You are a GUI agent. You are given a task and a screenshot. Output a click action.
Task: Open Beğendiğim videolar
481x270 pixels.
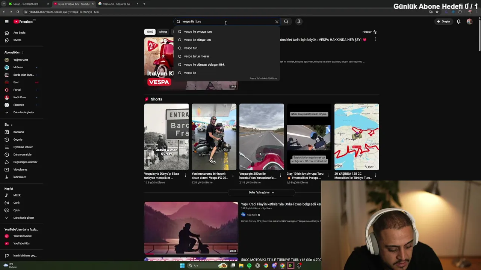coord(21,162)
